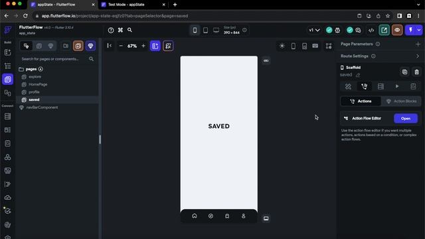425x239 pixels.
Task: Click the Page Parameters info icon
Action: [378, 44]
